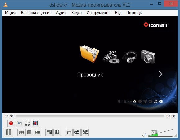Screen dimensions: 180x140
Task: Toggle the A-B loop button
Action: tap(27, 123)
